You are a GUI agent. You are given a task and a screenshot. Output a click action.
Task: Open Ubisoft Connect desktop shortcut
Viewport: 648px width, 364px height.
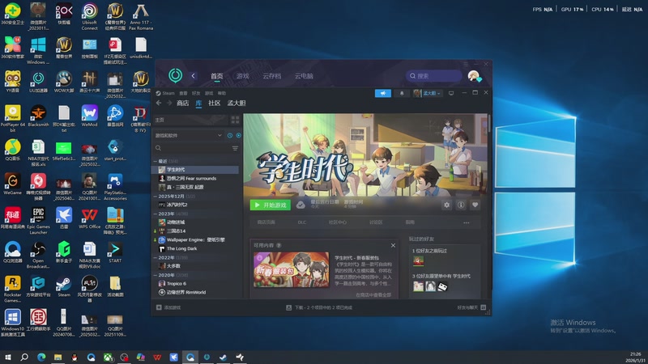point(89,16)
